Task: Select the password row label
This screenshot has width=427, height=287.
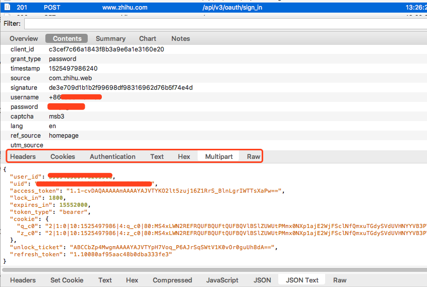Action: tap(24, 107)
